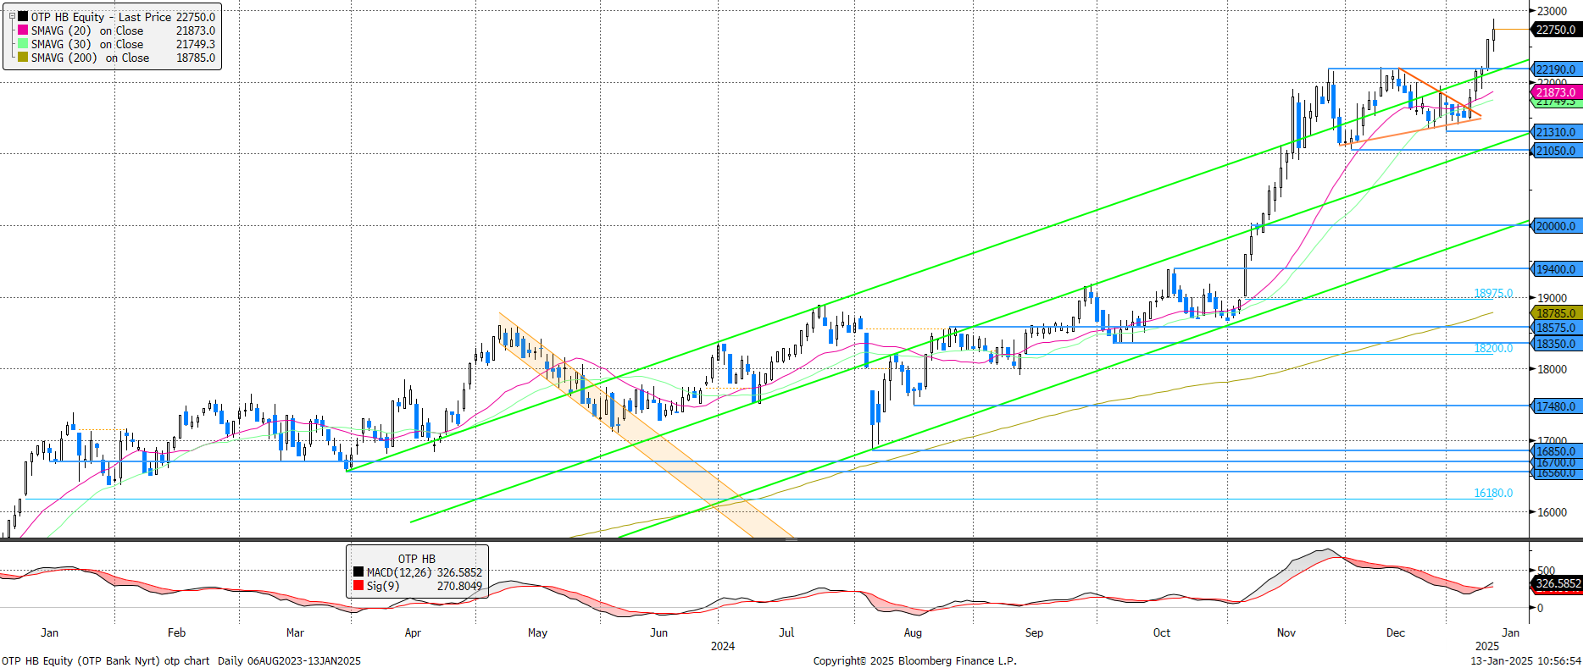Click the 18200.0 light blue level annotation

(1493, 348)
